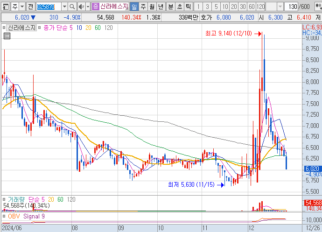Click the blue 10-day average legend number
The image size is (322, 232).
coord(79,28)
